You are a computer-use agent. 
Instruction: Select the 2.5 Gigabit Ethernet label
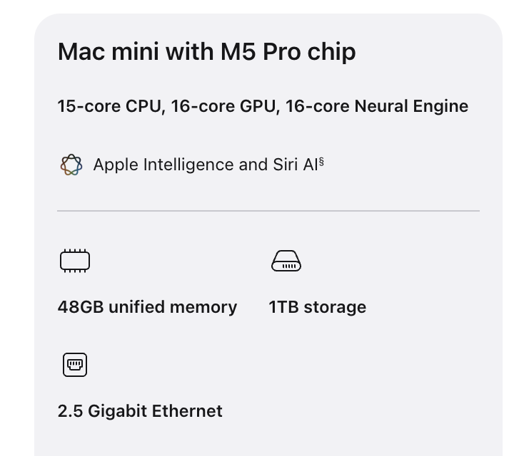[x=140, y=411]
